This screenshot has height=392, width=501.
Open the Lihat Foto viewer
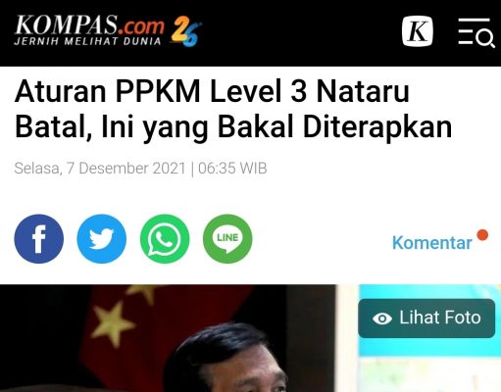coord(426,318)
